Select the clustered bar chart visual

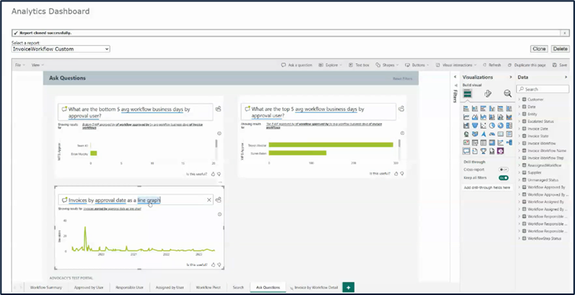click(x=483, y=108)
